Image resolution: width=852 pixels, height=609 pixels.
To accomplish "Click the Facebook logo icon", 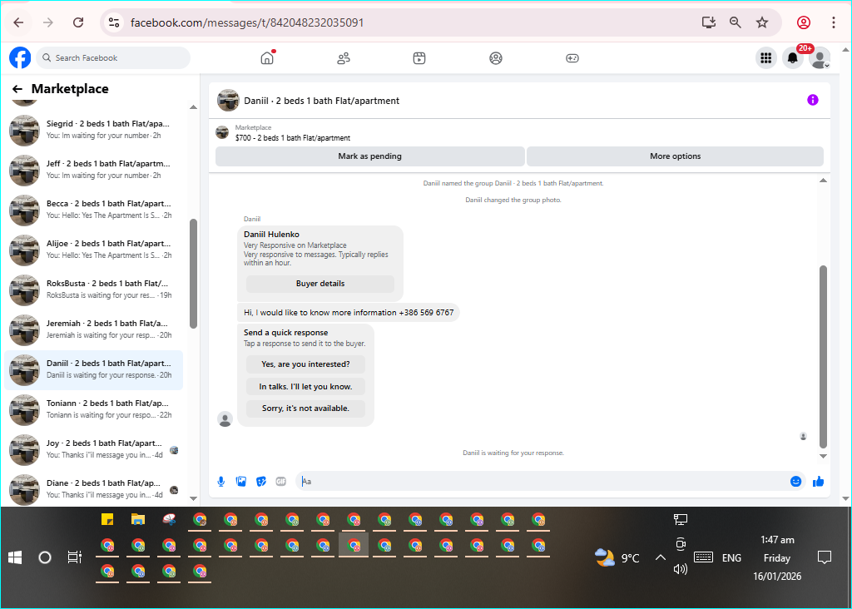I will coord(20,57).
